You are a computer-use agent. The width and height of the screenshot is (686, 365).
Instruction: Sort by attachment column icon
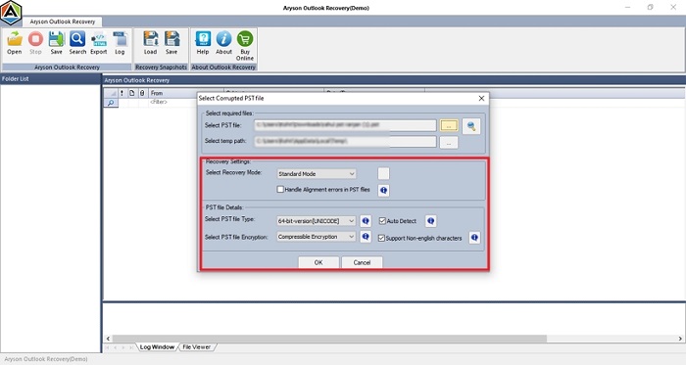coord(142,93)
